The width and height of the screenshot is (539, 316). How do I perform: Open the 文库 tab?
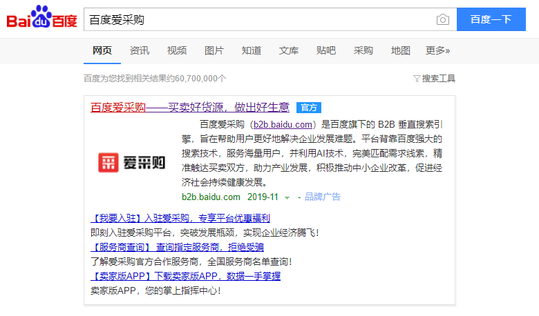click(x=289, y=50)
